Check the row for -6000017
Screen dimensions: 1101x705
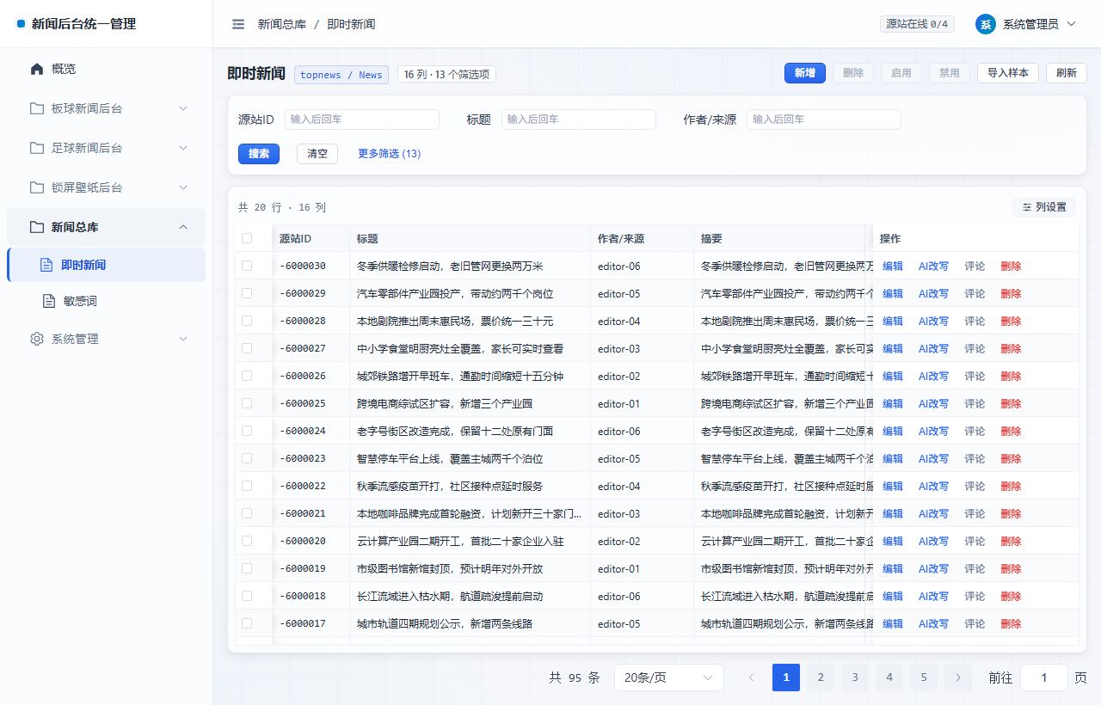click(x=247, y=623)
